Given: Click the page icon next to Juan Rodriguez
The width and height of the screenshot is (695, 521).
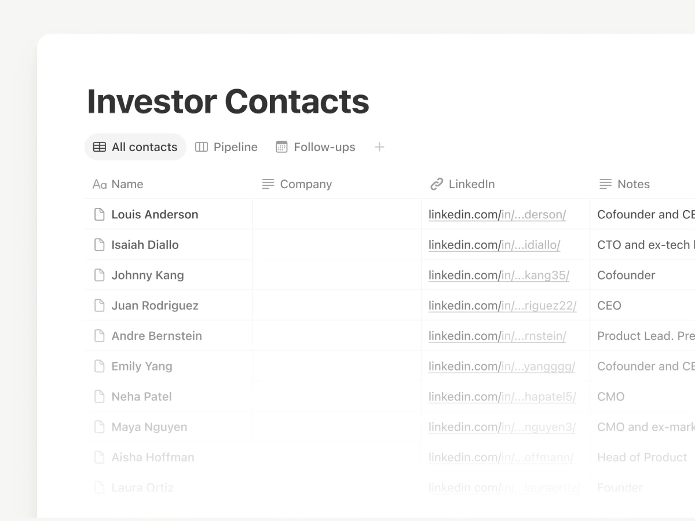Looking at the screenshot, I should point(100,306).
